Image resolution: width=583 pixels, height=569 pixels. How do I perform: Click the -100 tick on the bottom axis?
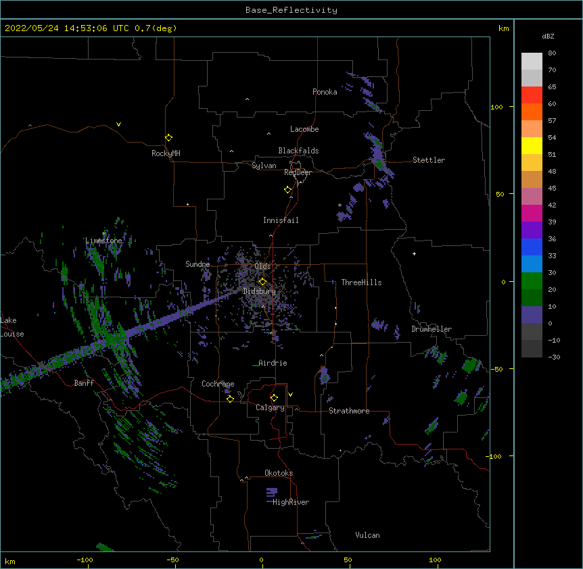85,560
